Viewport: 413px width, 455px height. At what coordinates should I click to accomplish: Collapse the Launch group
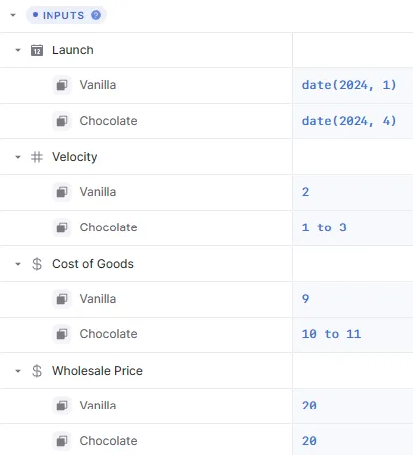click(18, 50)
